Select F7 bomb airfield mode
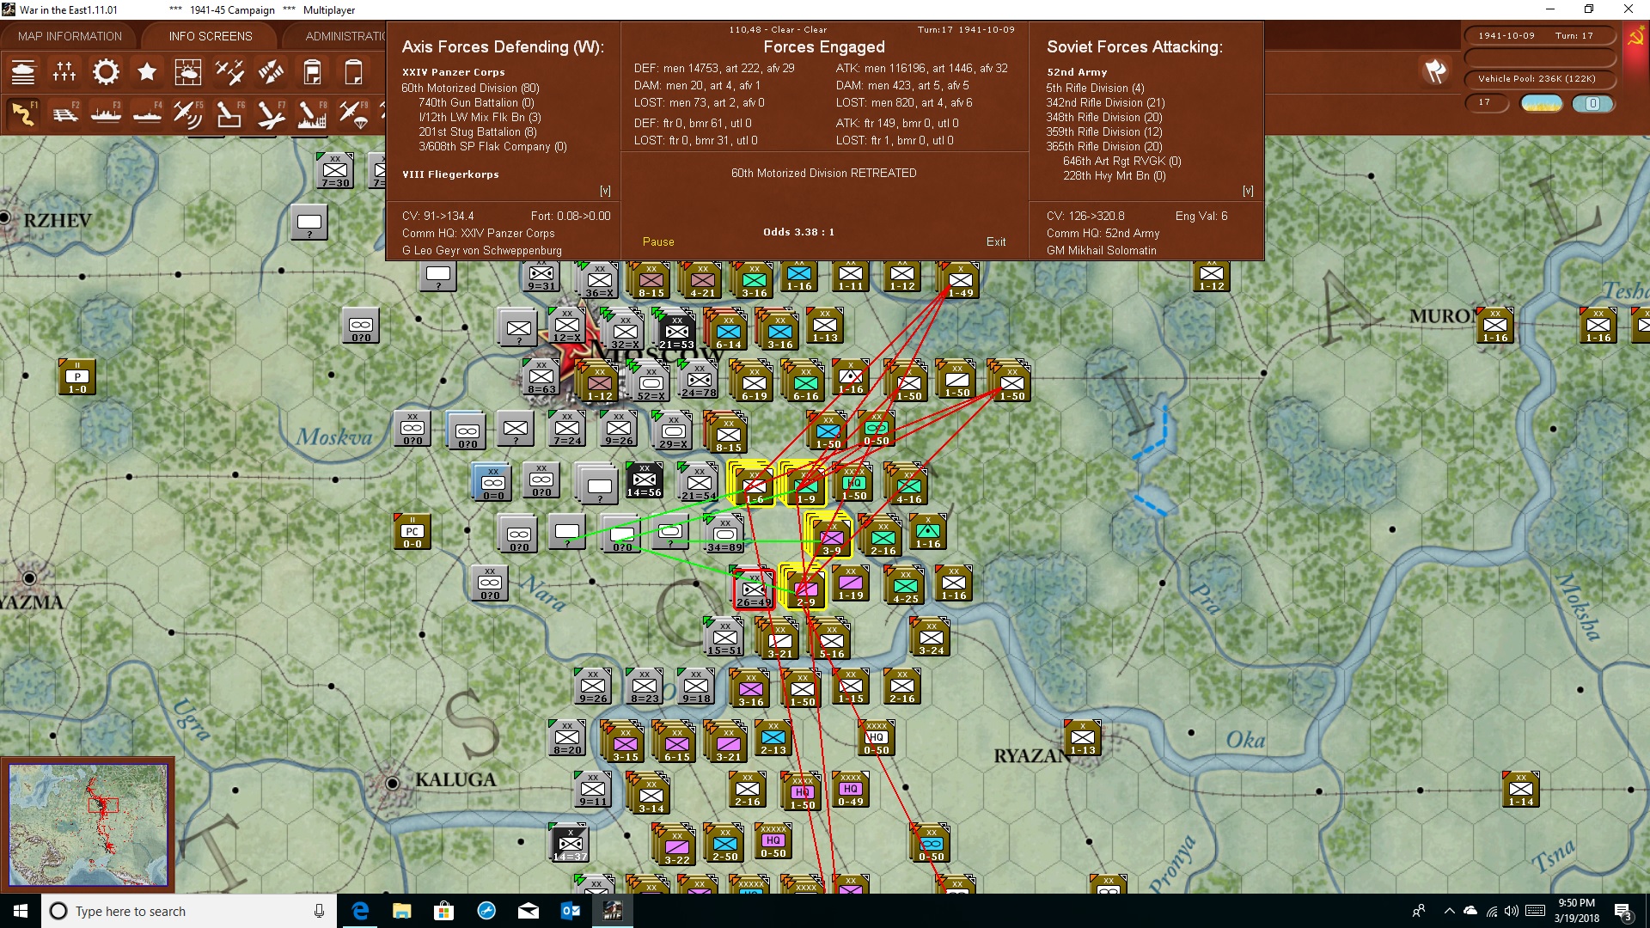Viewport: 1650px width, 928px height. click(271, 113)
